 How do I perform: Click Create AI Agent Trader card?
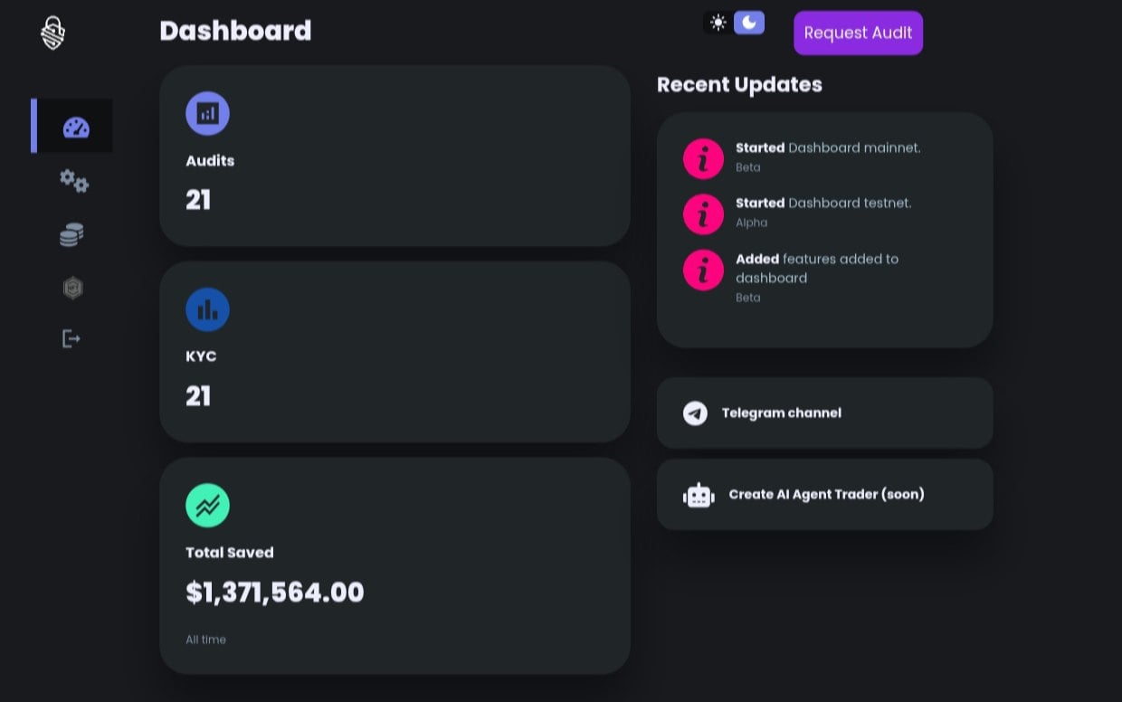(x=824, y=494)
